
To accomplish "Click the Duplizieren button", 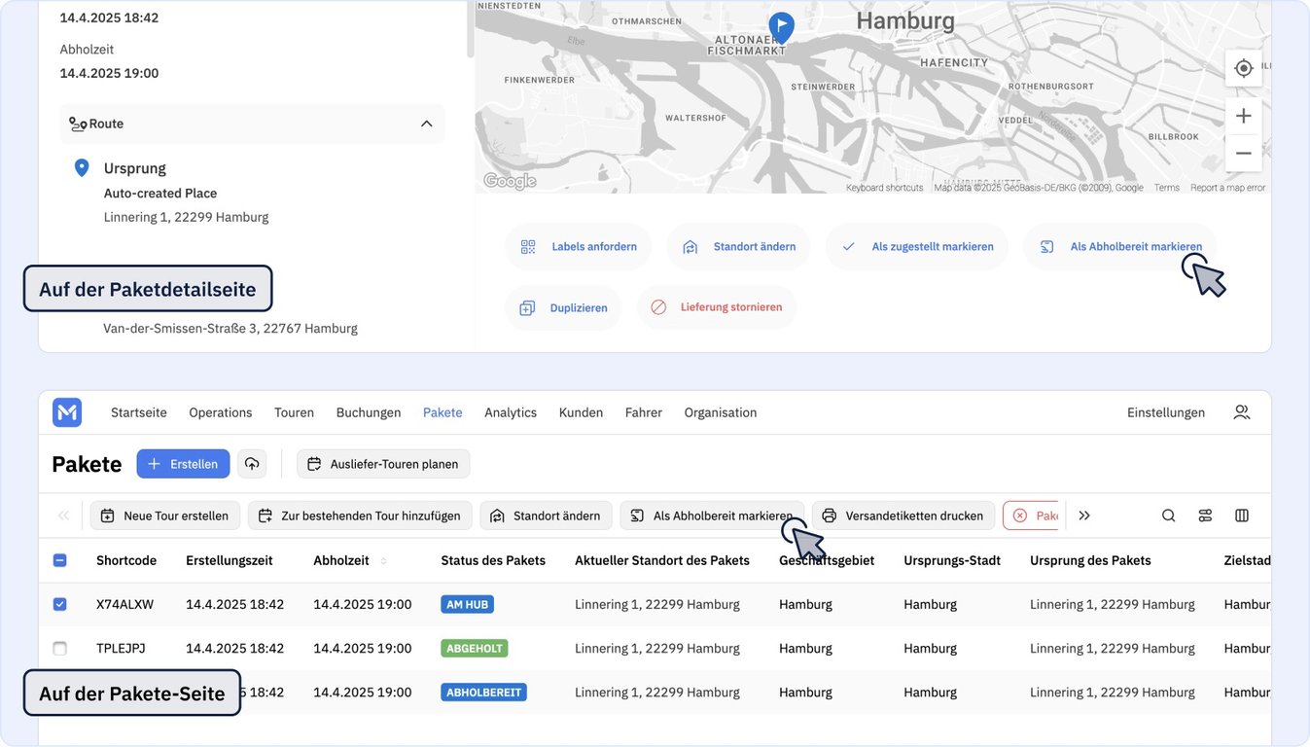I will (x=562, y=307).
